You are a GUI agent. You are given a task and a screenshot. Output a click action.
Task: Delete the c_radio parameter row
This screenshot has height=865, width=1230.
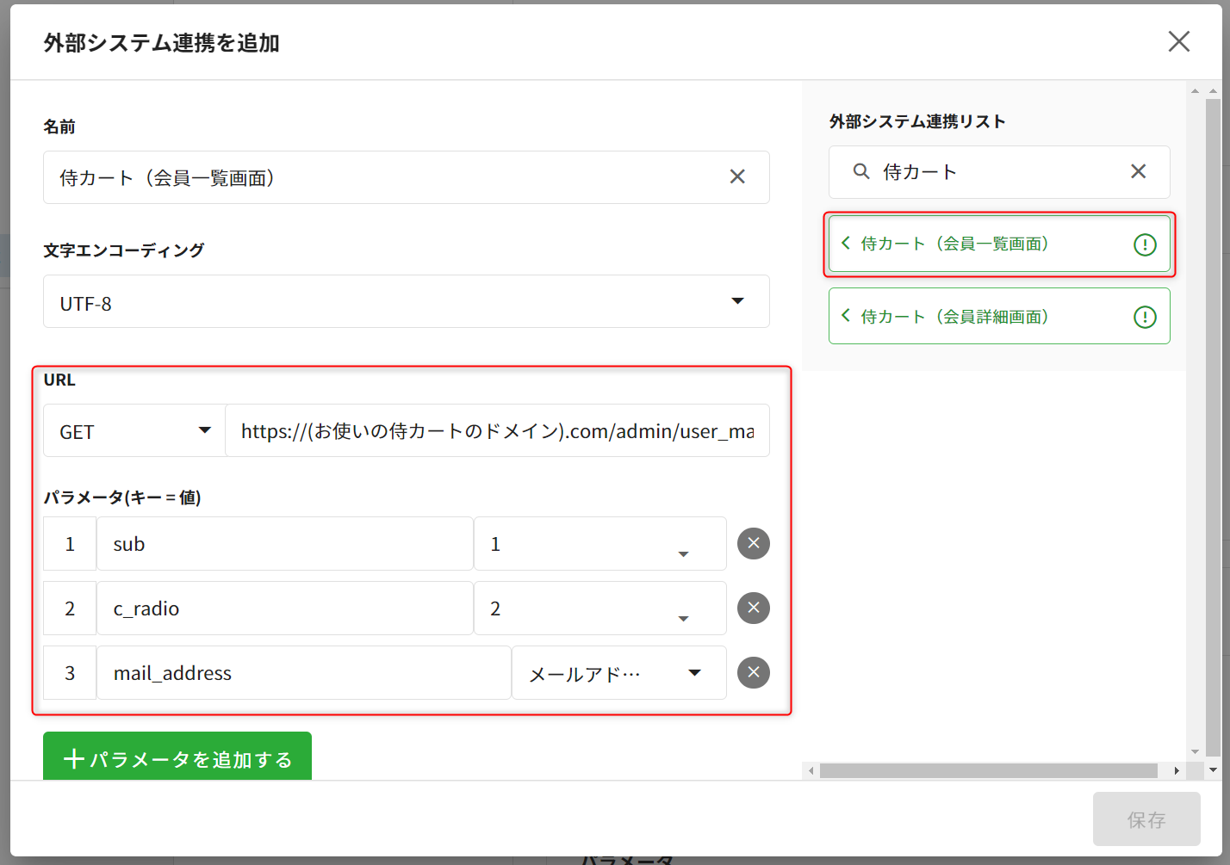tap(753, 608)
